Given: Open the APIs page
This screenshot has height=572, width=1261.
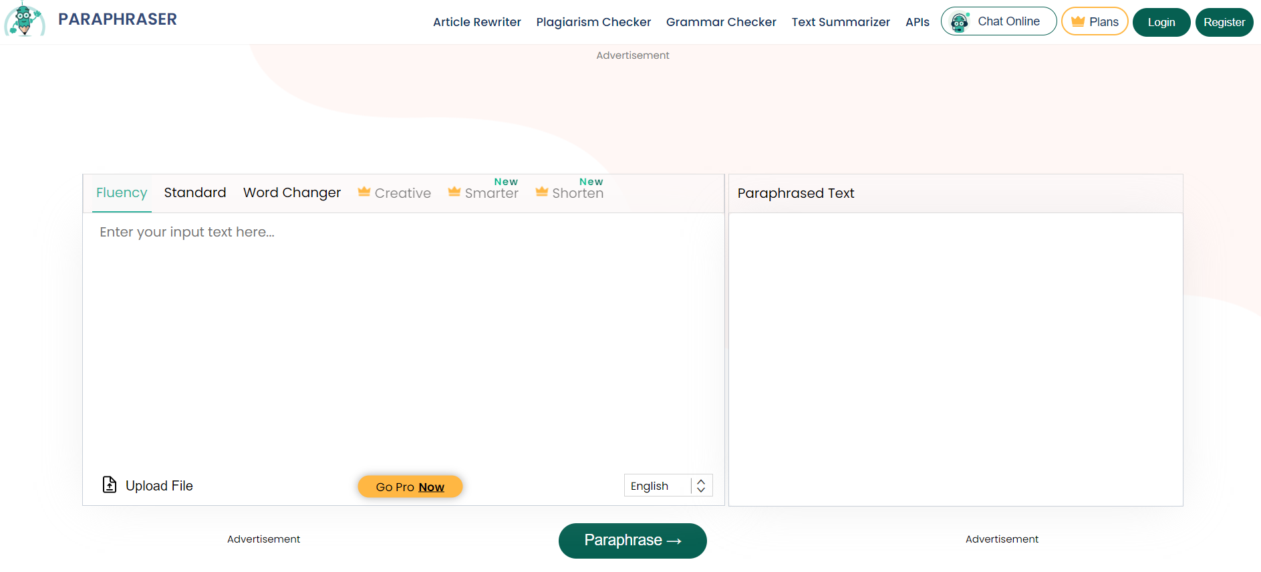Looking at the screenshot, I should point(918,22).
